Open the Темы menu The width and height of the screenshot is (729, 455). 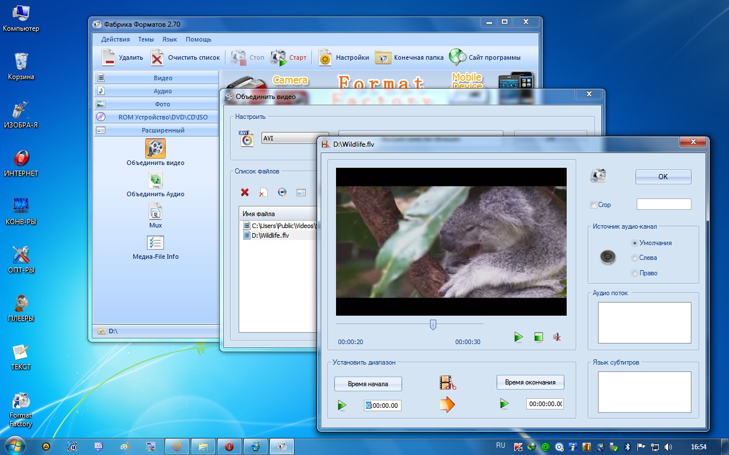[146, 39]
